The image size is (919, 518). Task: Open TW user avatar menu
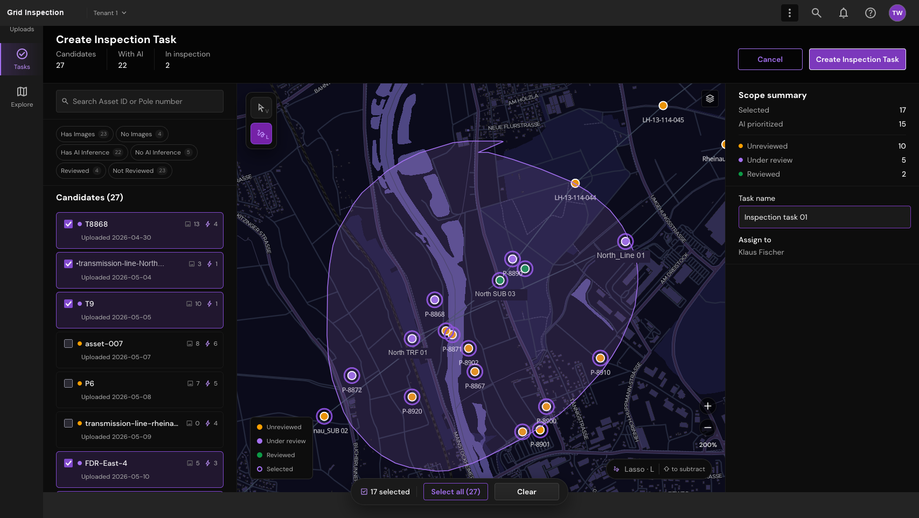tap(897, 13)
